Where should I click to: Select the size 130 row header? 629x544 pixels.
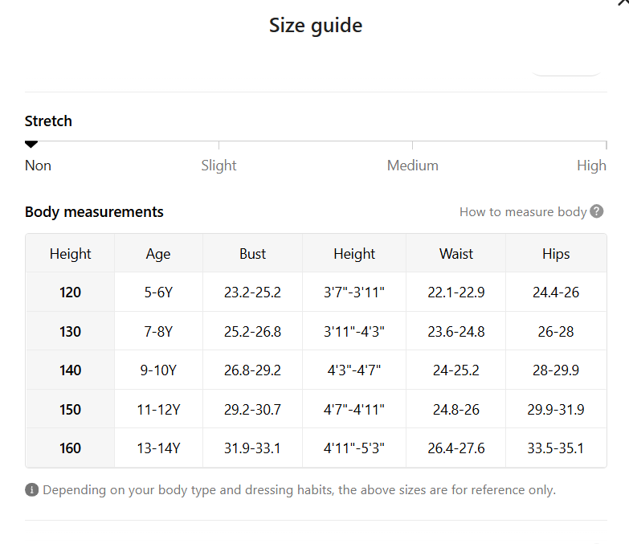[x=70, y=331]
